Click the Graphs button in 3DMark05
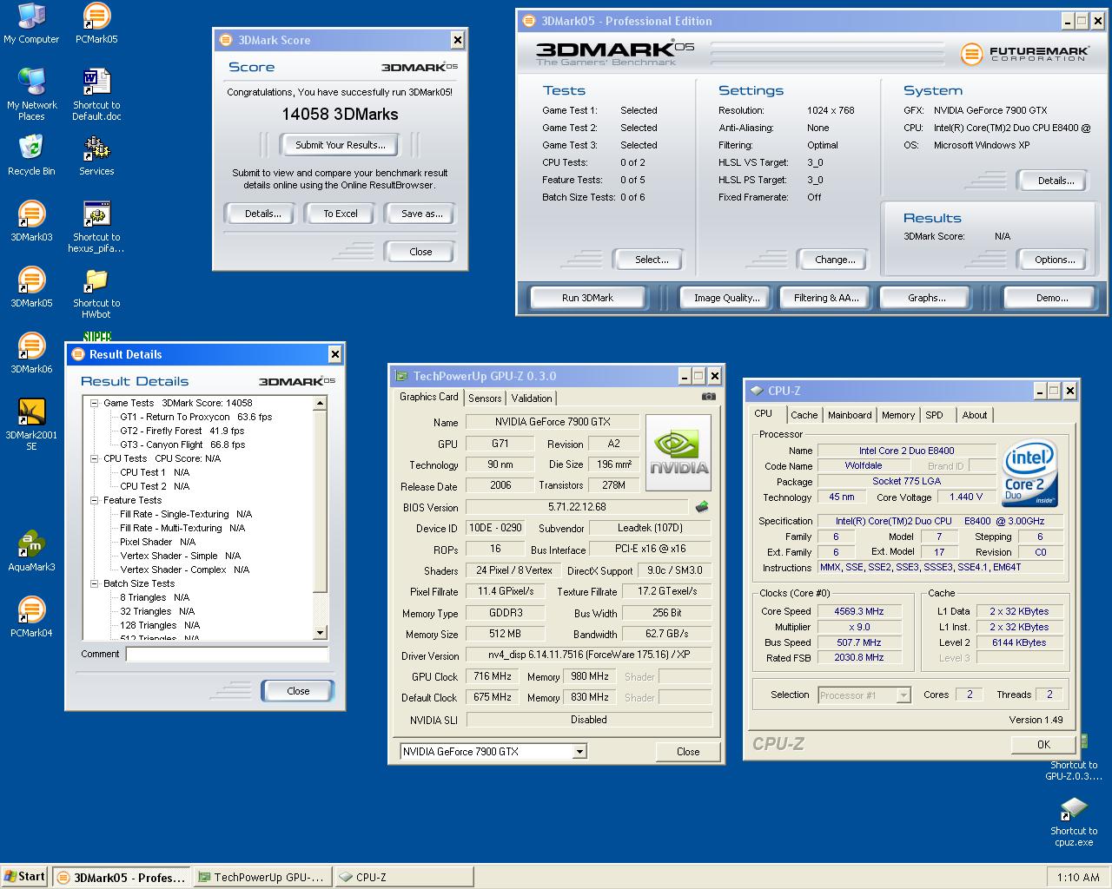The height and width of the screenshot is (889, 1112). pyautogui.click(x=927, y=298)
